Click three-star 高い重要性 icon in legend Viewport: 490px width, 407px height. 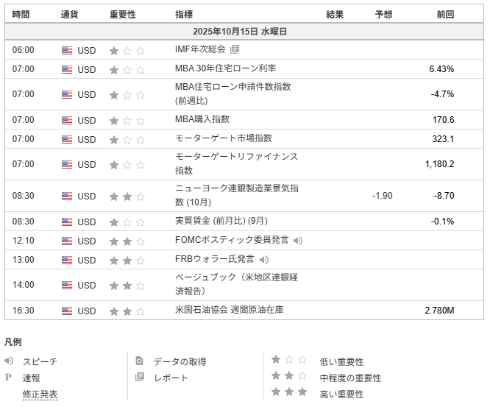click(289, 393)
